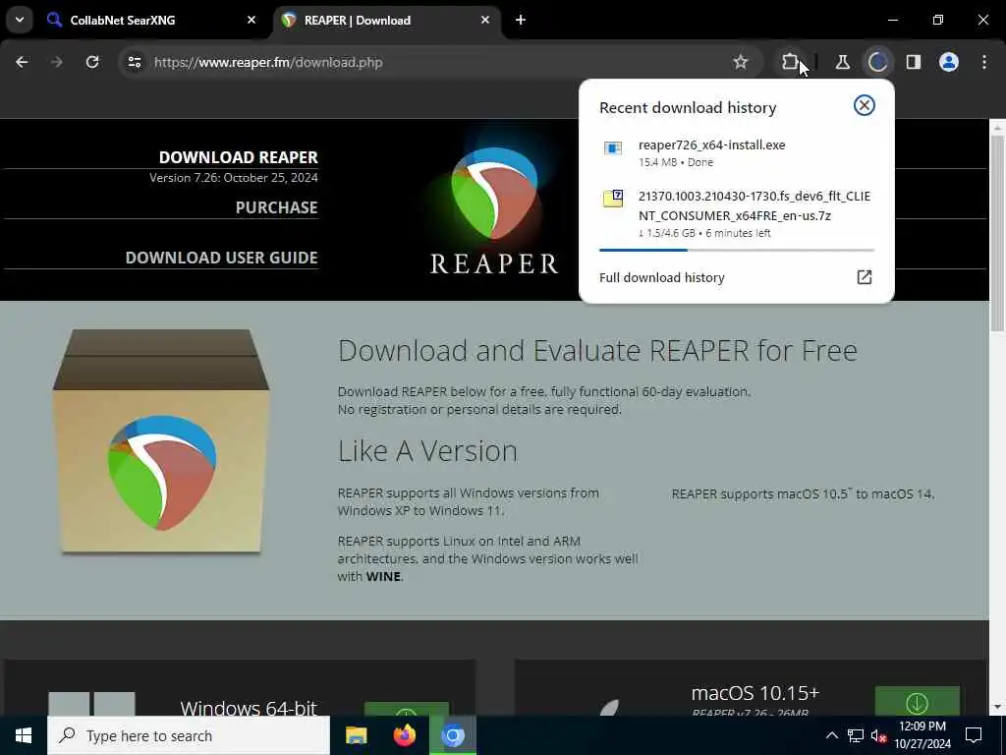
Task: Click the REAPER box package image
Action: coord(161,441)
